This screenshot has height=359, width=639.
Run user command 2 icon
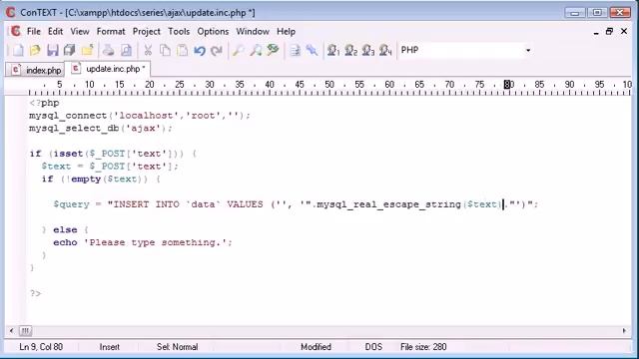(350, 51)
